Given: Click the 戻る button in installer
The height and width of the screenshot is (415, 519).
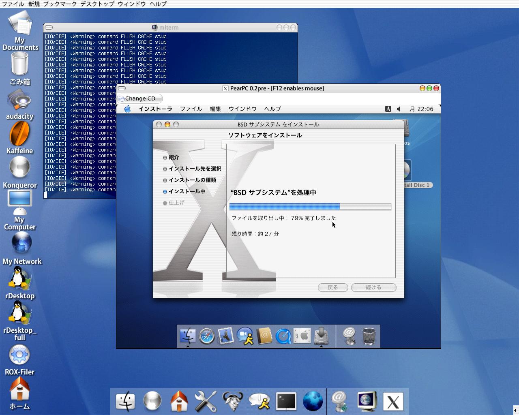Looking at the screenshot, I should click(332, 287).
